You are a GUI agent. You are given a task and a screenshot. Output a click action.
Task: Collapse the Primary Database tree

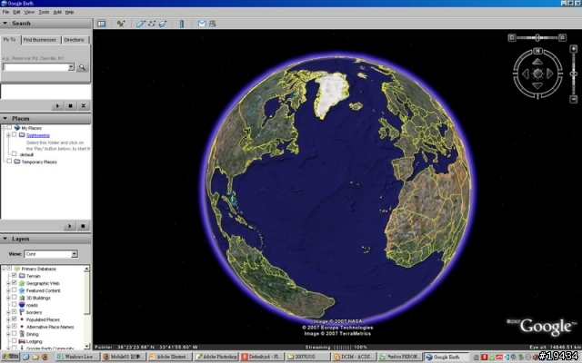pos(4,269)
